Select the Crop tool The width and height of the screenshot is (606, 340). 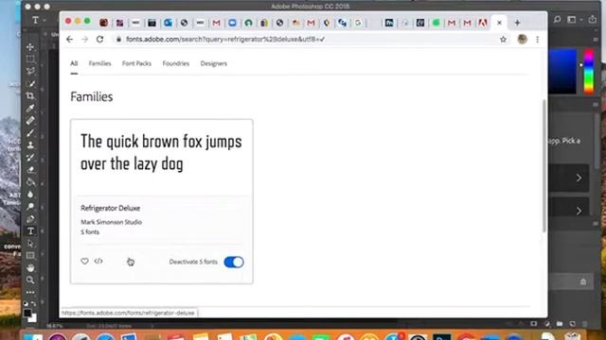click(x=30, y=95)
